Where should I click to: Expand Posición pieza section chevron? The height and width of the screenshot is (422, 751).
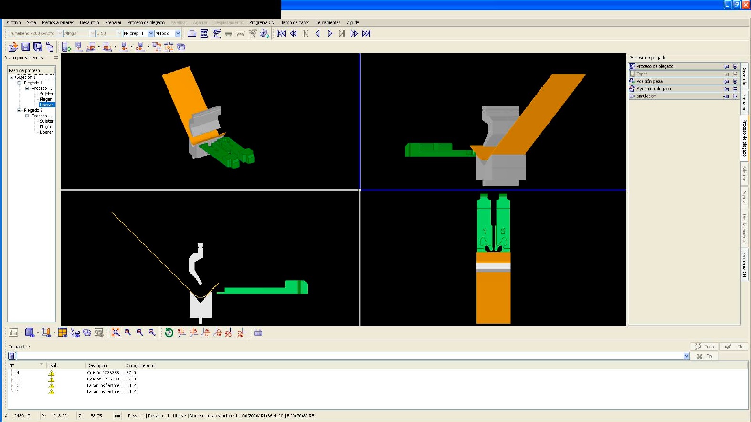pos(735,81)
